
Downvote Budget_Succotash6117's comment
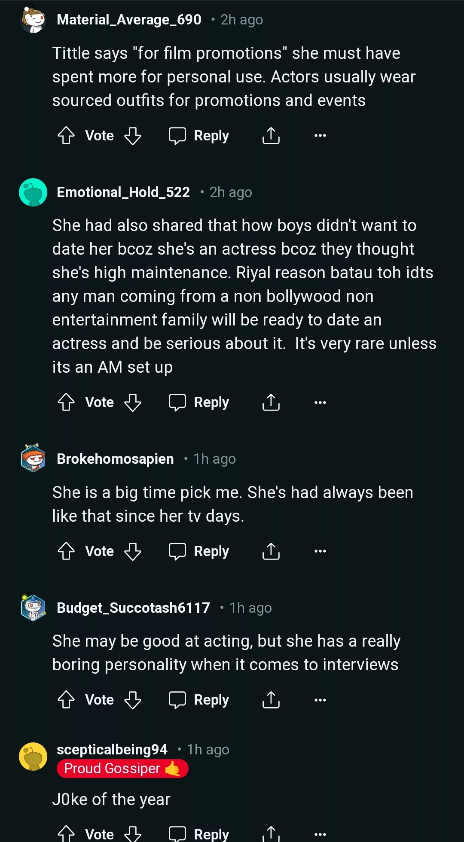(x=133, y=700)
